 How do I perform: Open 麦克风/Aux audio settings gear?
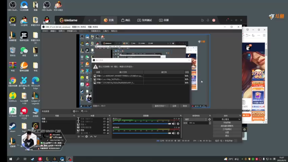178,124
